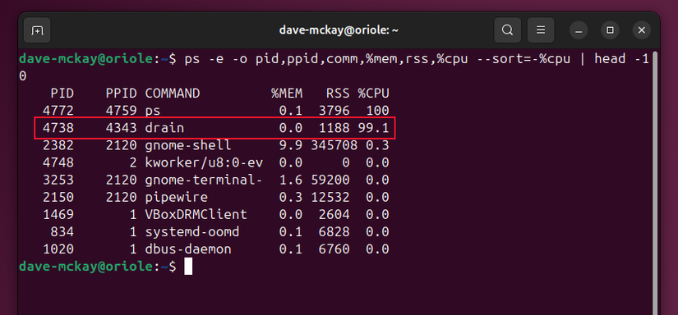Click RSS value 6828

tap(334, 231)
